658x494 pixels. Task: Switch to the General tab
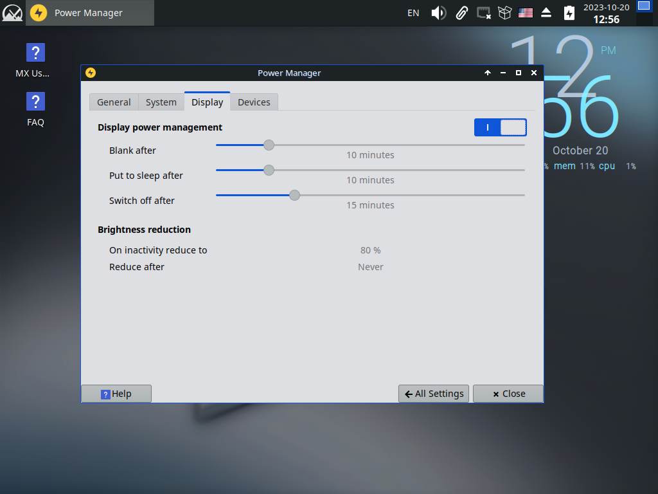[114, 102]
